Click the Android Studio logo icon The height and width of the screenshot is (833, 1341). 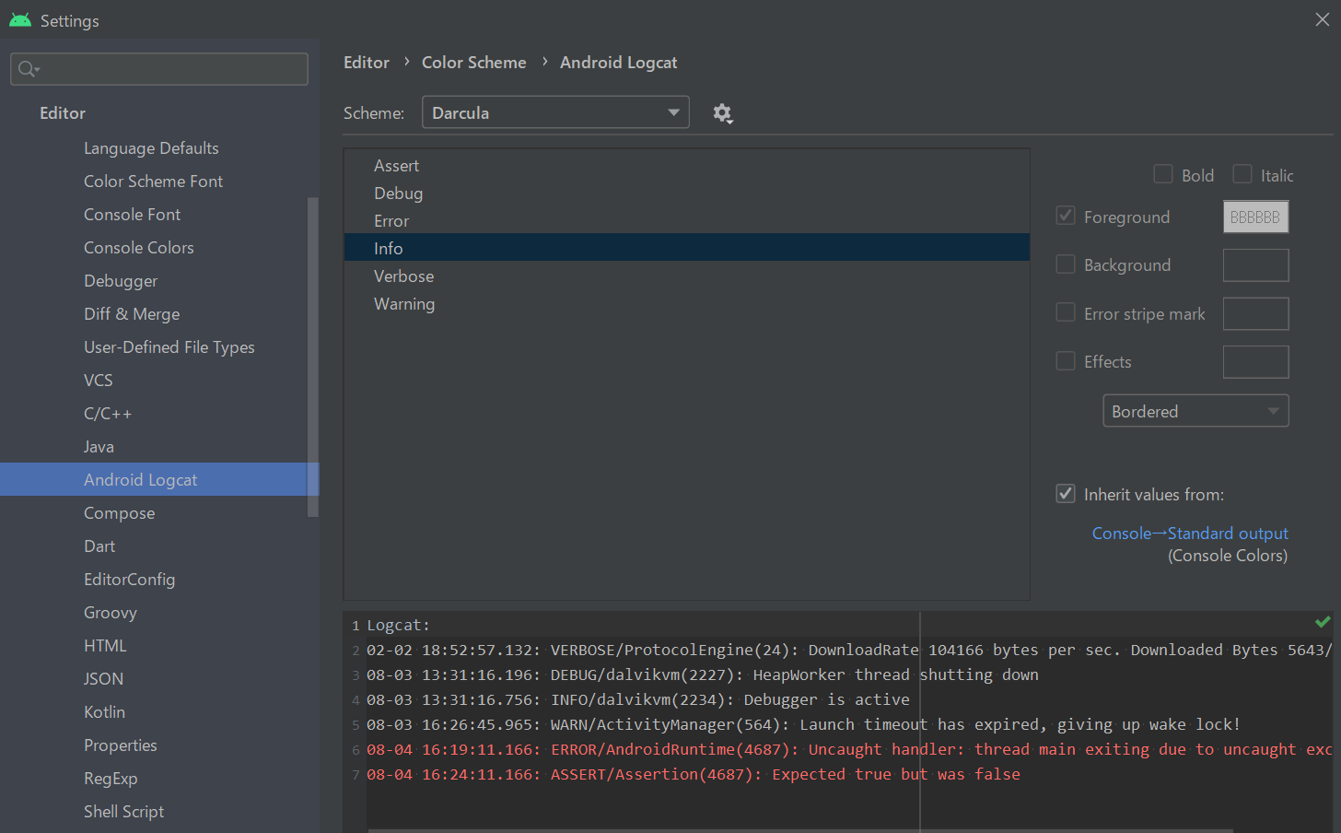pos(20,20)
